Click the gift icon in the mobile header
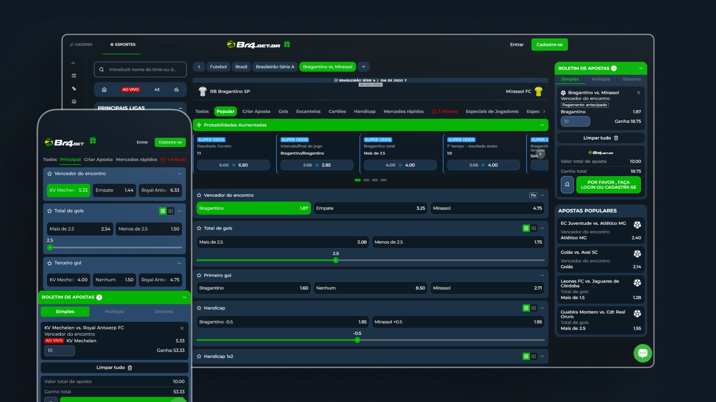This screenshot has height=402, width=716. pyautogui.click(x=93, y=140)
